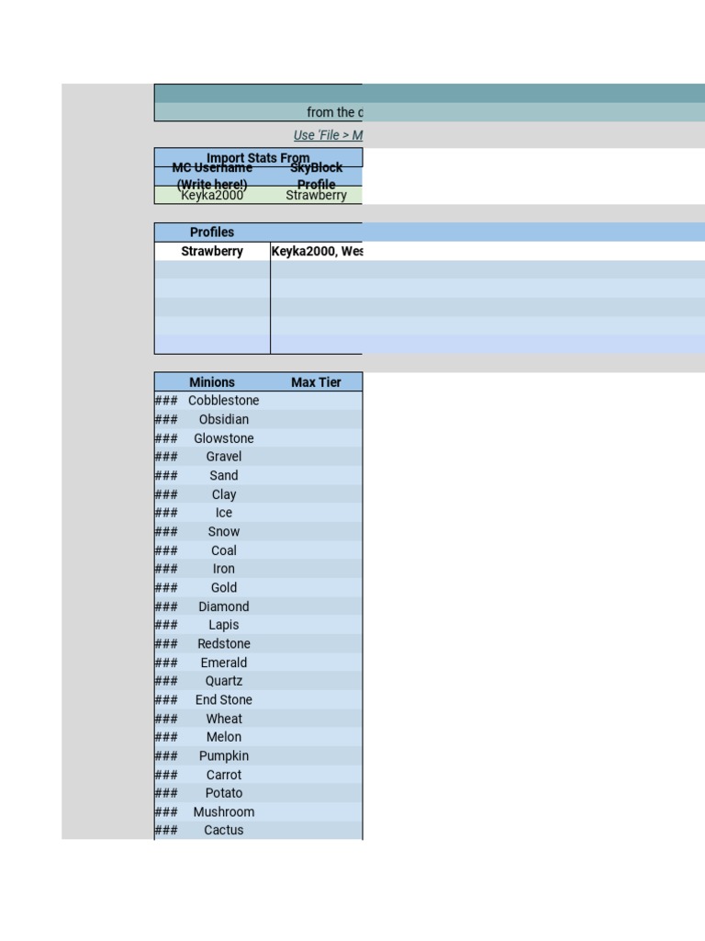Select the Profiles header cell

212,232
